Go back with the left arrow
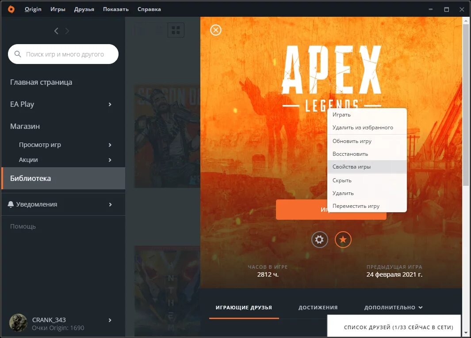471x338 pixels. [x=56, y=31]
